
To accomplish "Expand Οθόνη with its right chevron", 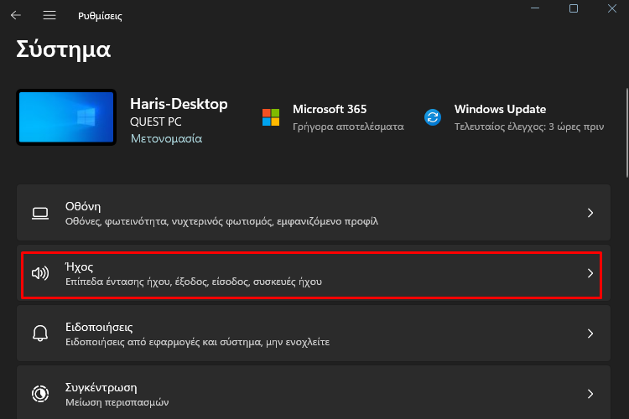I will [x=590, y=213].
